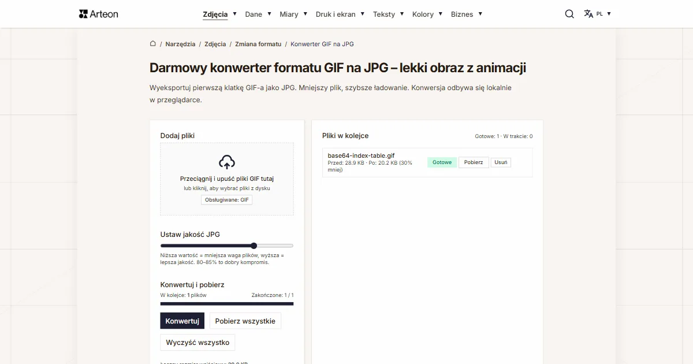Go to Zmiana formatu breadcrumb link
The image size is (693, 364).
click(x=258, y=44)
